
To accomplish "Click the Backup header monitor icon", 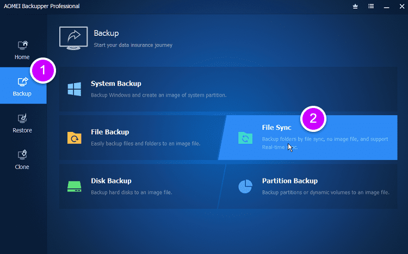I will 73,38.
